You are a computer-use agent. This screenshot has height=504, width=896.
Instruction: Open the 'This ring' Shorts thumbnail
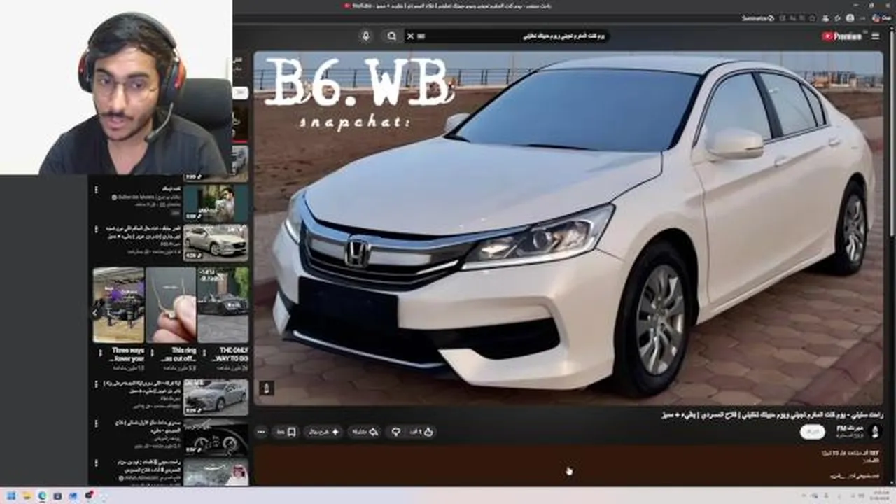[x=171, y=305]
